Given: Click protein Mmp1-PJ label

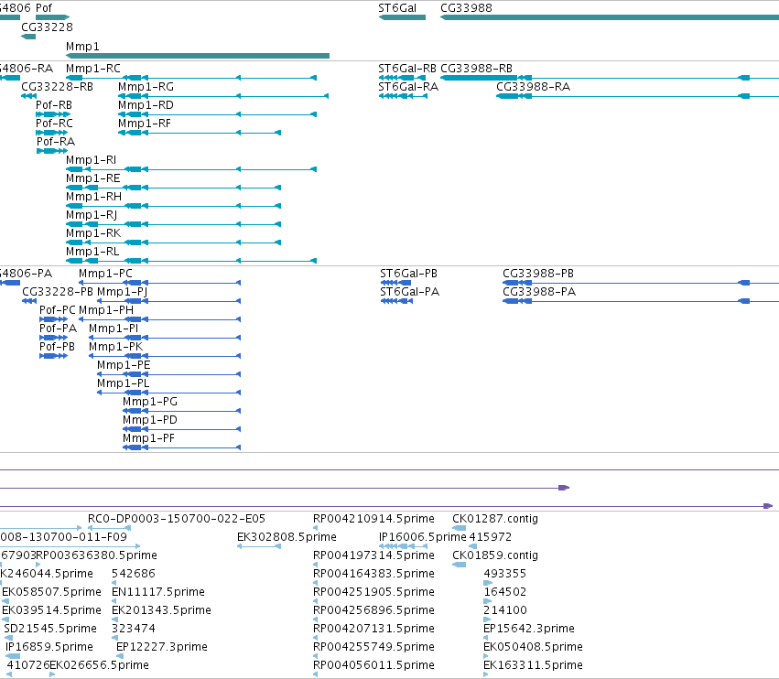Looking at the screenshot, I should (x=123, y=292).
